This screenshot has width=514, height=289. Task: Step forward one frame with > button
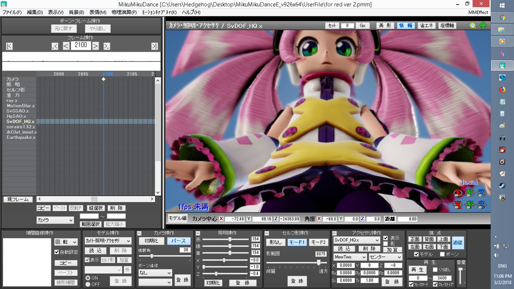96,46
